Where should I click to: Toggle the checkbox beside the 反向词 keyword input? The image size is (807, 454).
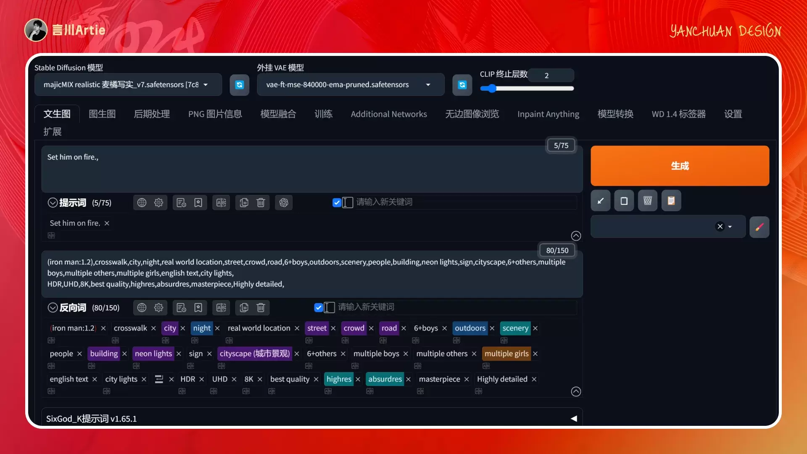(319, 308)
